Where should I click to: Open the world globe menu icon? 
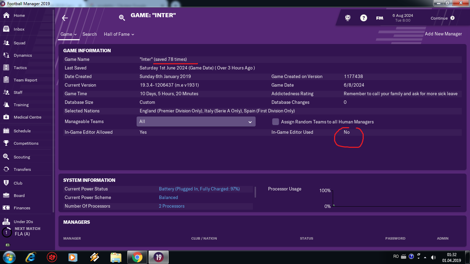(x=348, y=18)
